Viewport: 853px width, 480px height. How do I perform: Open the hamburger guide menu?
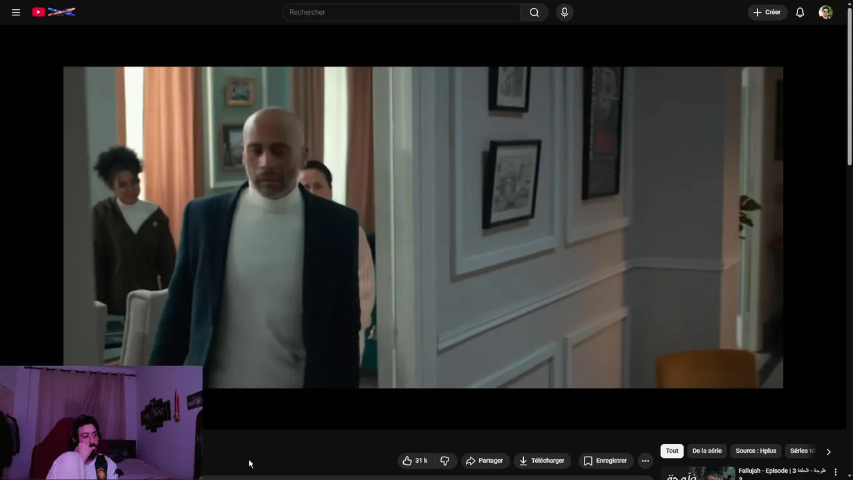16,12
